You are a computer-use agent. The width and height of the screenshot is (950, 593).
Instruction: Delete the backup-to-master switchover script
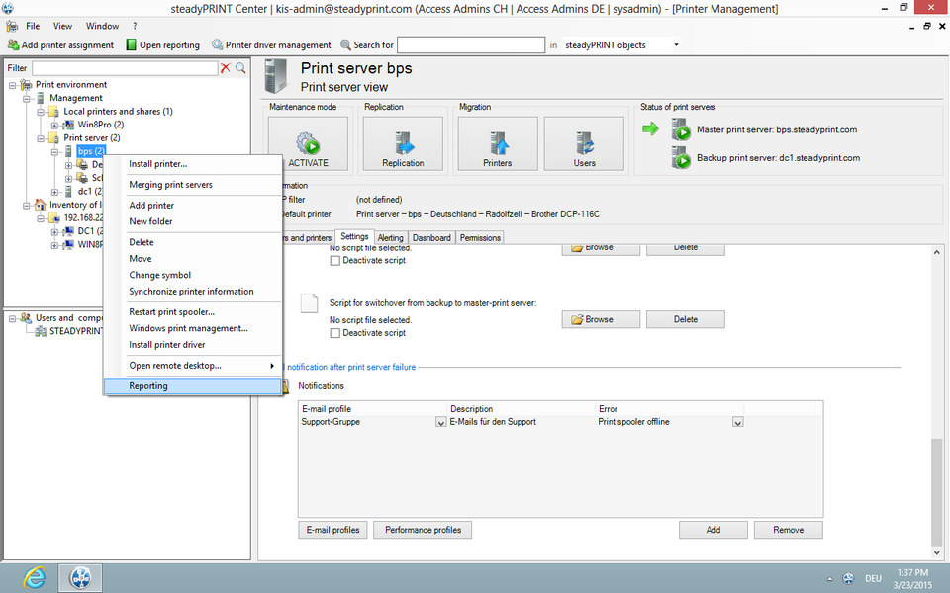point(685,319)
